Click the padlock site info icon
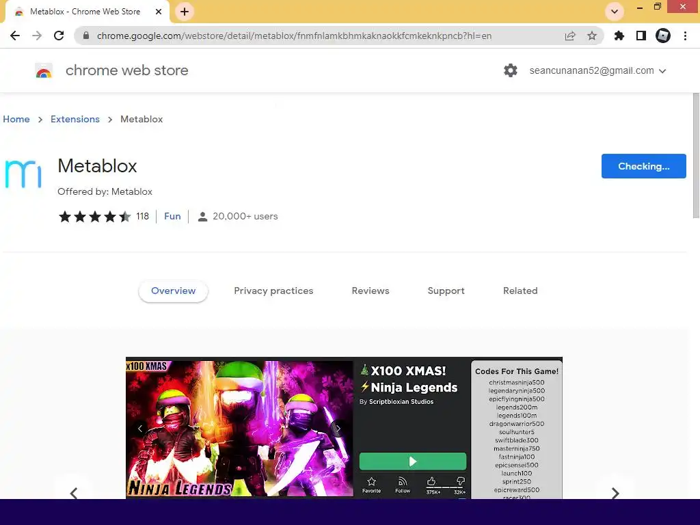Screen dimensions: 700x525 tap(86, 36)
